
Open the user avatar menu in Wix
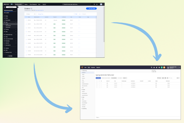(x=101, y=4)
